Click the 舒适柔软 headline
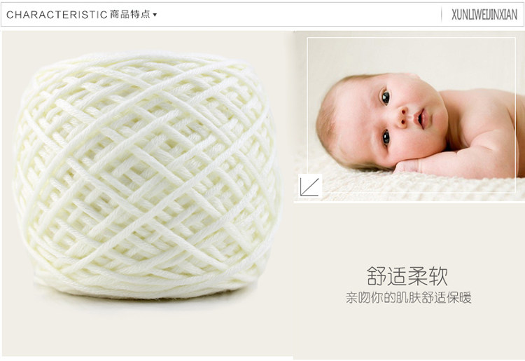 [x=407, y=276]
